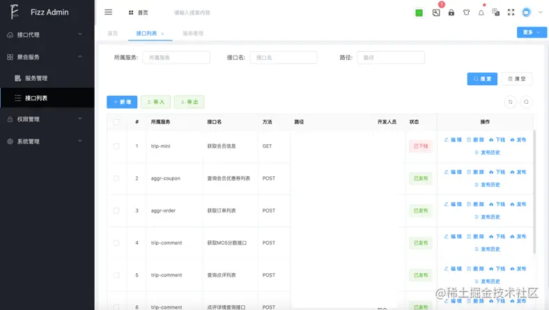
Task: Click the 导入 button
Action: pyautogui.click(x=156, y=102)
